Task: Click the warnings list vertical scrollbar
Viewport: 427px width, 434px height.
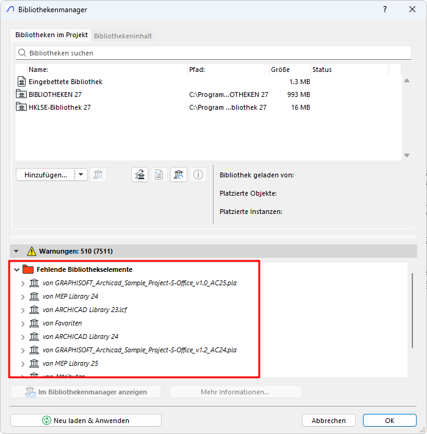Action: point(412,310)
